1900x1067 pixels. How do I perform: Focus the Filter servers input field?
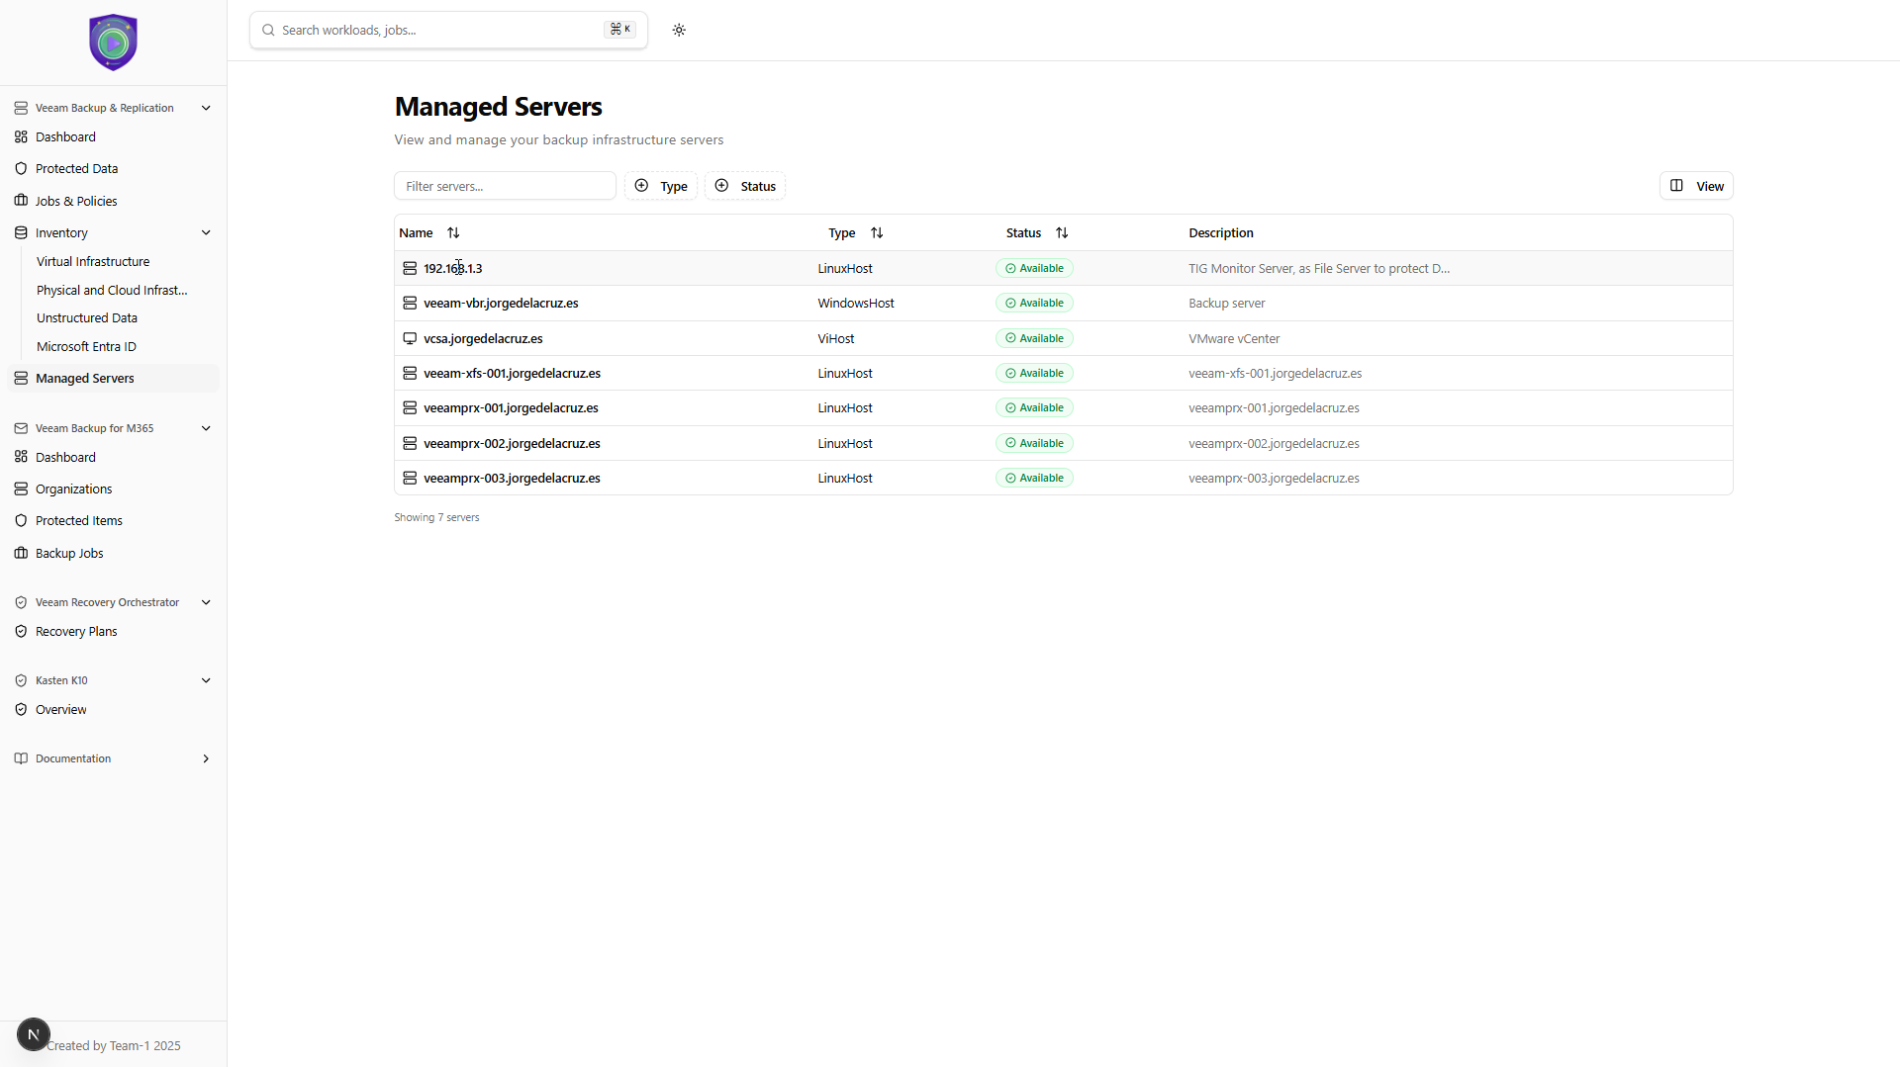click(x=505, y=186)
